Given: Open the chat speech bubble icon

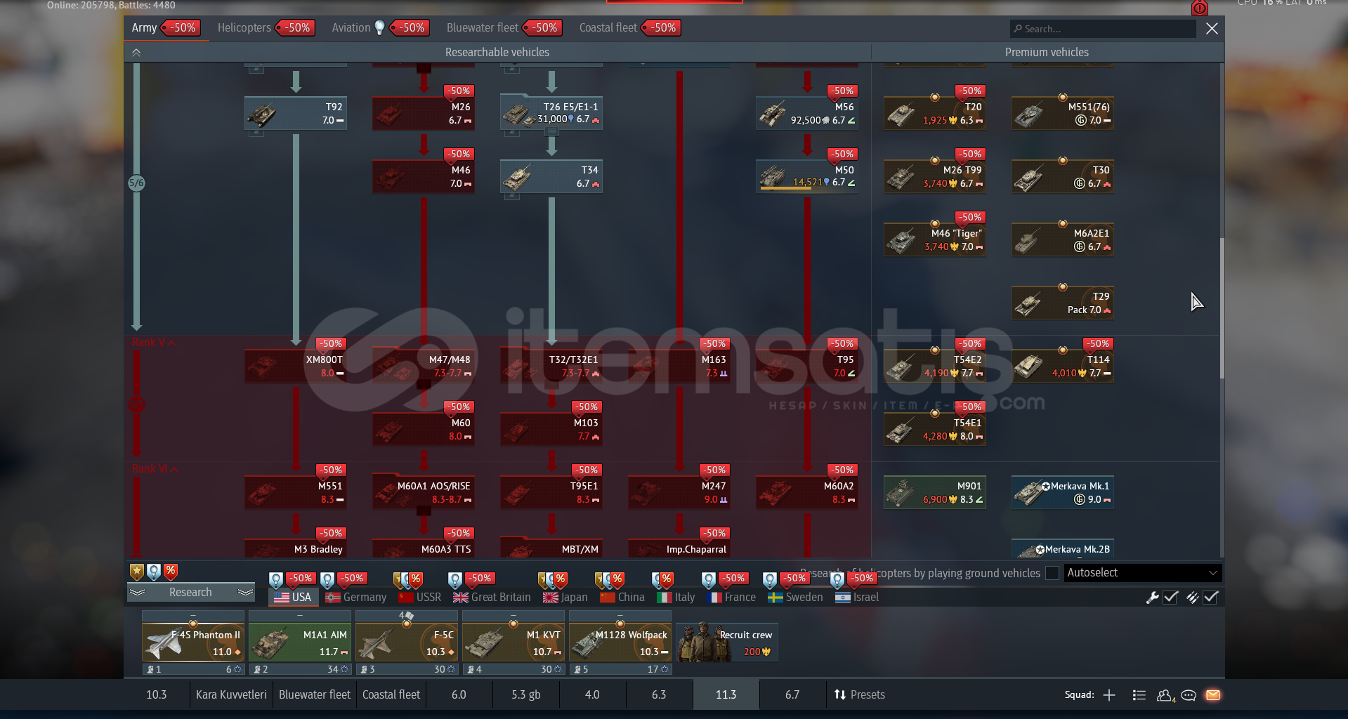Looking at the screenshot, I should click(1189, 695).
